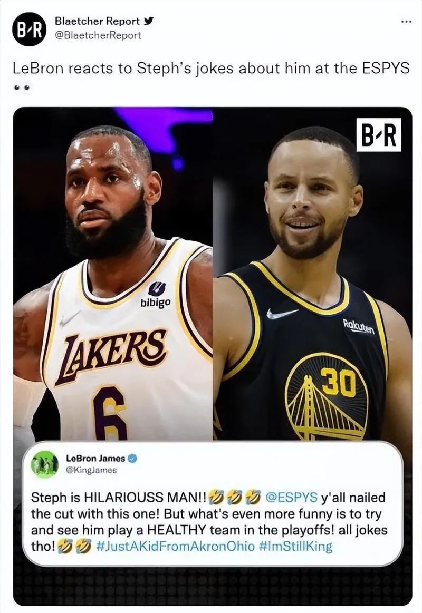Click the LeBron James name in quoted tweet
Screen dimensions: 422x613
pos(95,458)
